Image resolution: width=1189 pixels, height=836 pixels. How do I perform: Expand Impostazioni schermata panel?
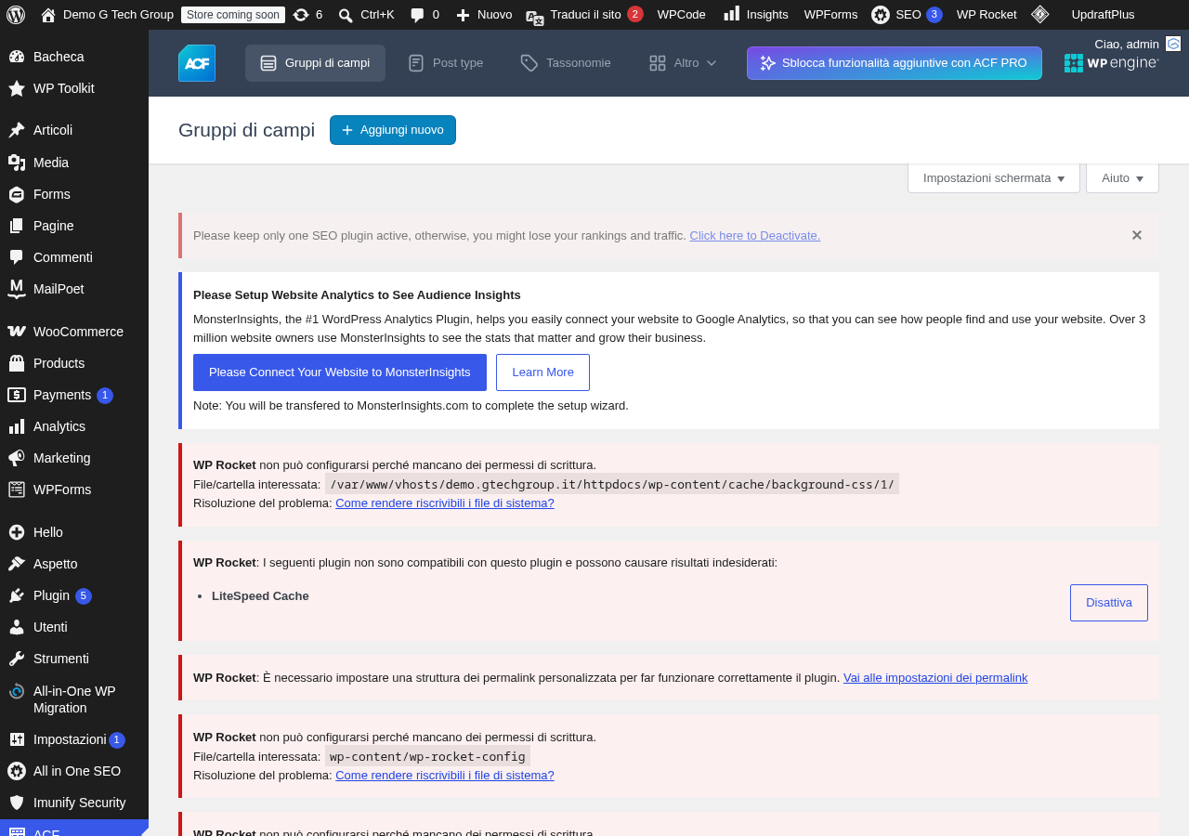(x=994, y=178)
